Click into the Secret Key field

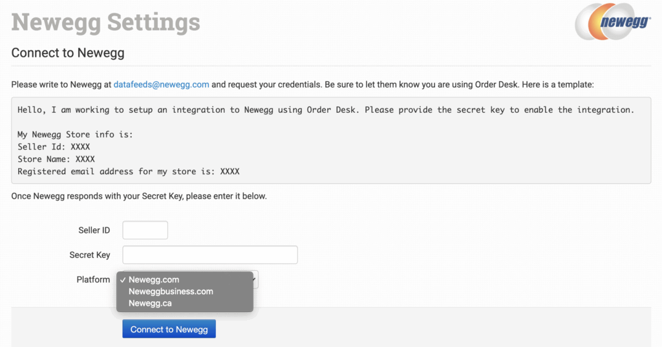(x=209, y=255)
